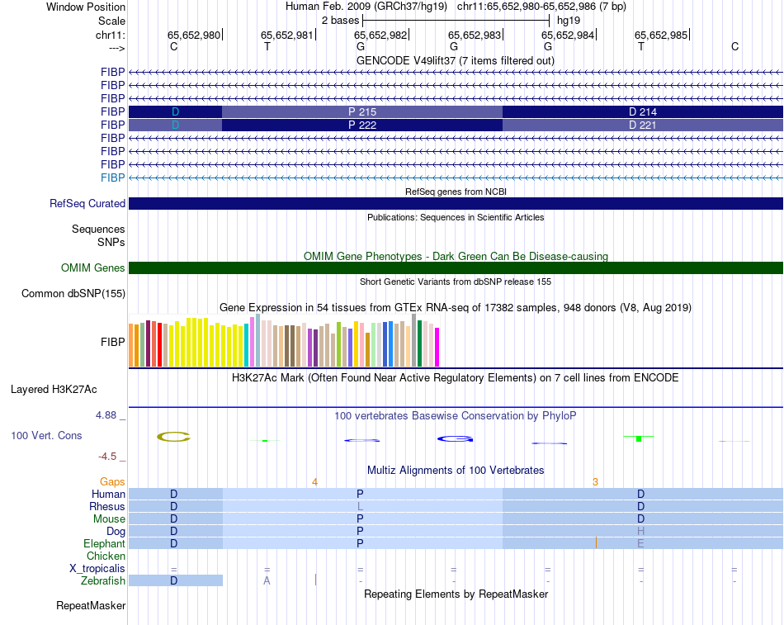784x625 pixels.
Task: Click the H amino acid in Dog row
Action: coord(640,532)
